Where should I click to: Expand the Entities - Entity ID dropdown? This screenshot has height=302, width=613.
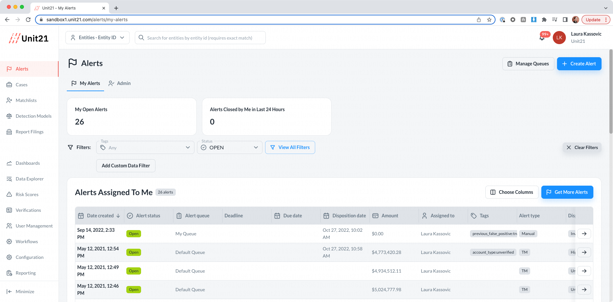(x=98, y=38)
